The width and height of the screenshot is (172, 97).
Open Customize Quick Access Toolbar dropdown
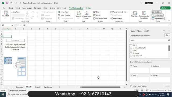pyautogui.click(x=20, y=3)
